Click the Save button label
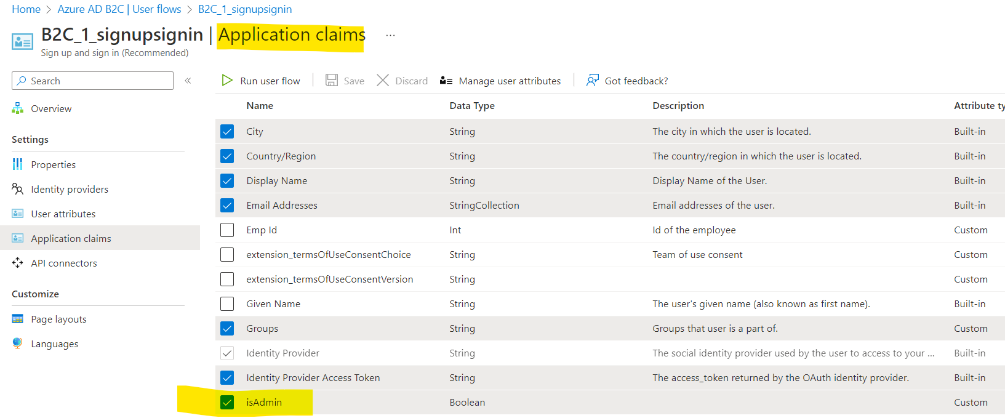The width and height of the screenshot is (1005, 418). click(354, 81)
